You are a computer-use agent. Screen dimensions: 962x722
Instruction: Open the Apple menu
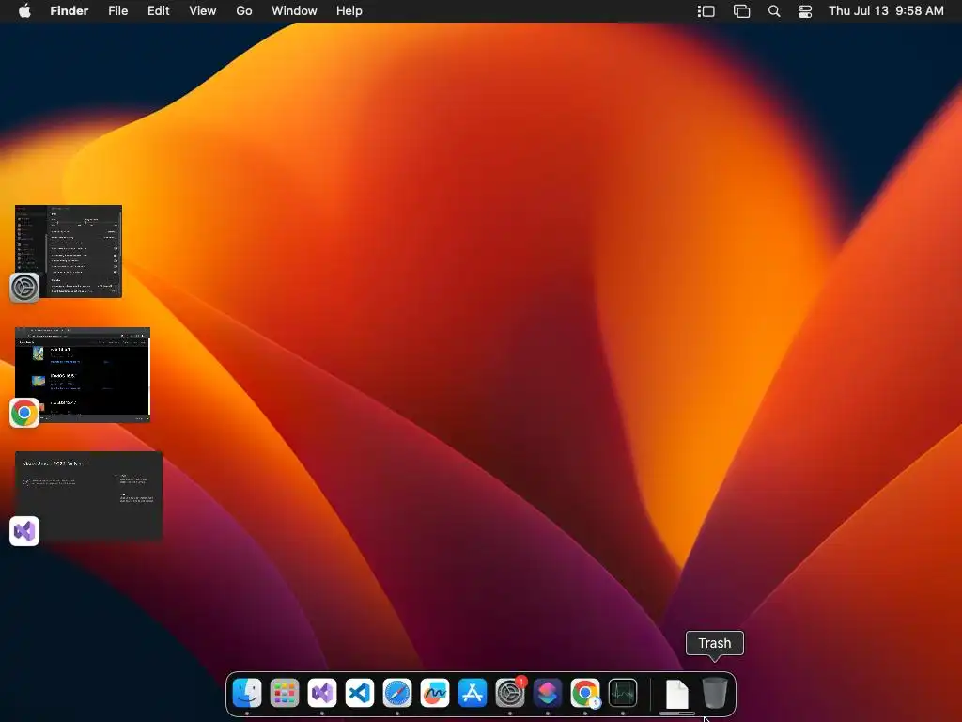click(24, 10)
